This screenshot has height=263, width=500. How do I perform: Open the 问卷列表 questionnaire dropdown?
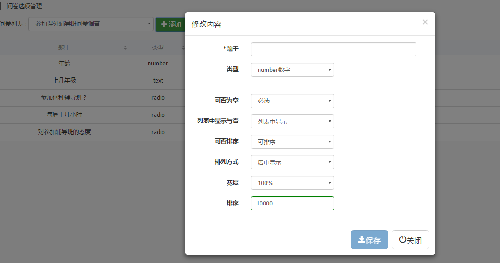coord(91,24)
